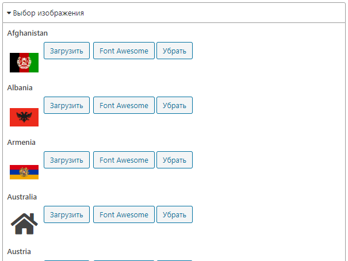Click the Albania flag image
Viewport: 348px width, 261px height.
pyautogui.click(x=24, y=117)
